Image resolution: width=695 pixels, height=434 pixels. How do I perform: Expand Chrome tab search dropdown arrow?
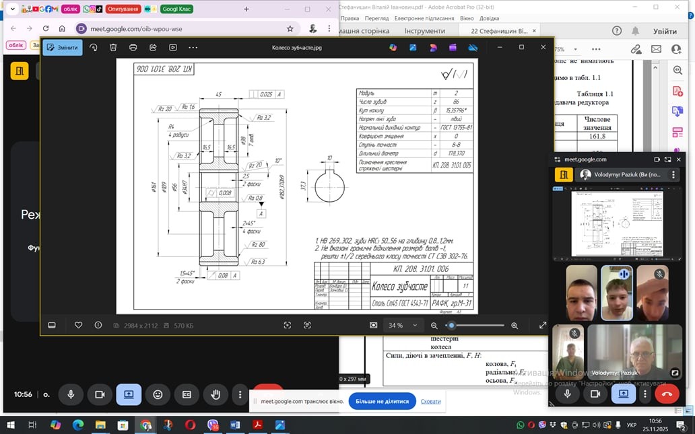[12, 9]
